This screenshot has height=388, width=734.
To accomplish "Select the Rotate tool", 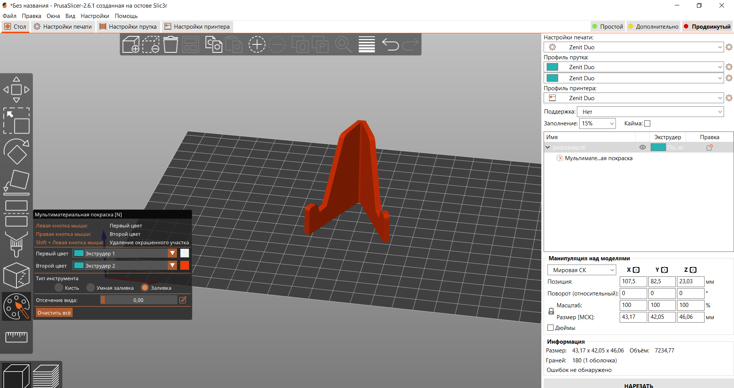I will 16,152.
